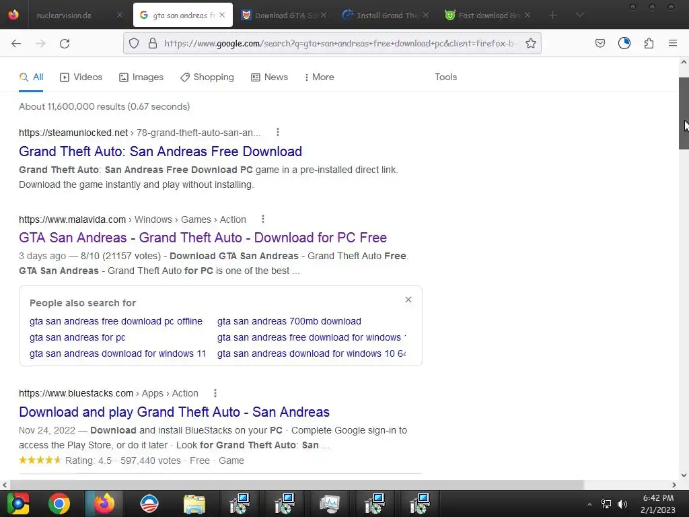Switch to the Install Grand Theft tab
The width and height of the screenshot is (689, 517).
coord(387,15)
